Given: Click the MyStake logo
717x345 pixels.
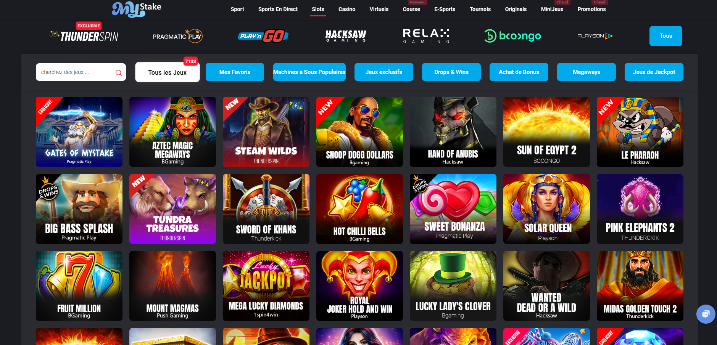Looking at the screenshot, I should point(136,9).
